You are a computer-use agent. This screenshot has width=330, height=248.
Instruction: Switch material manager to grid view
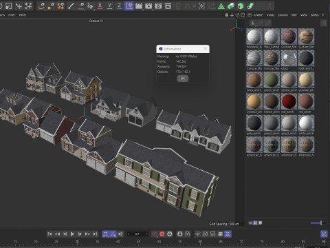[x=255, y=223]
